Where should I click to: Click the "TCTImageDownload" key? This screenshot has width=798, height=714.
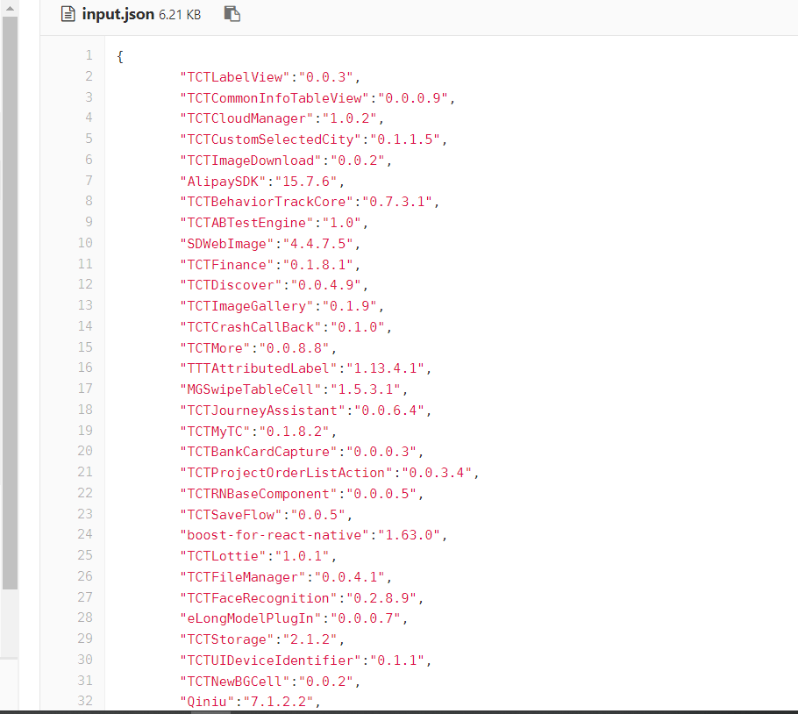(x=251, y=161)
